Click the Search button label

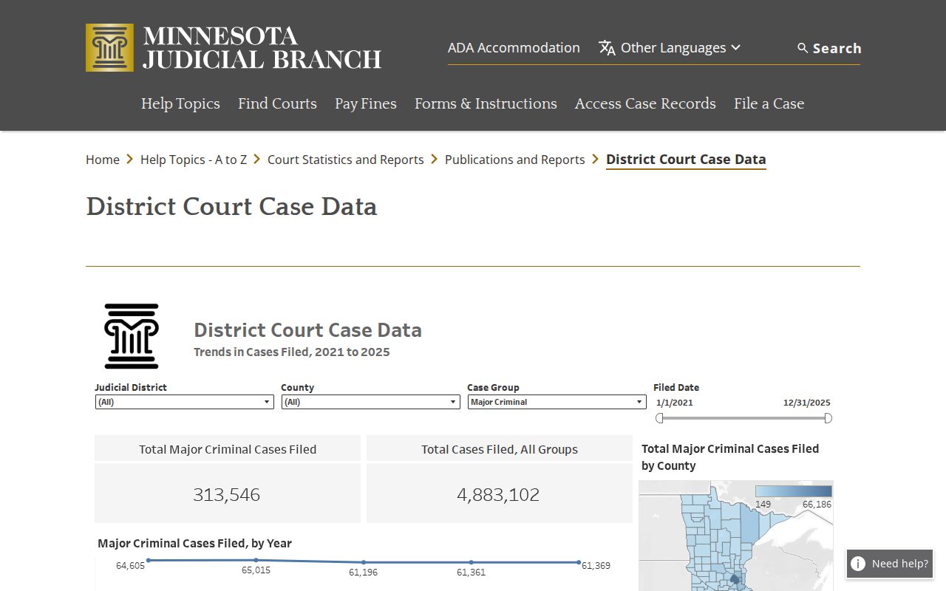[x=837, y=48]
